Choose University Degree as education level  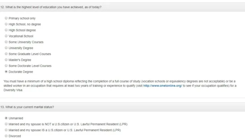pos(6,48)
